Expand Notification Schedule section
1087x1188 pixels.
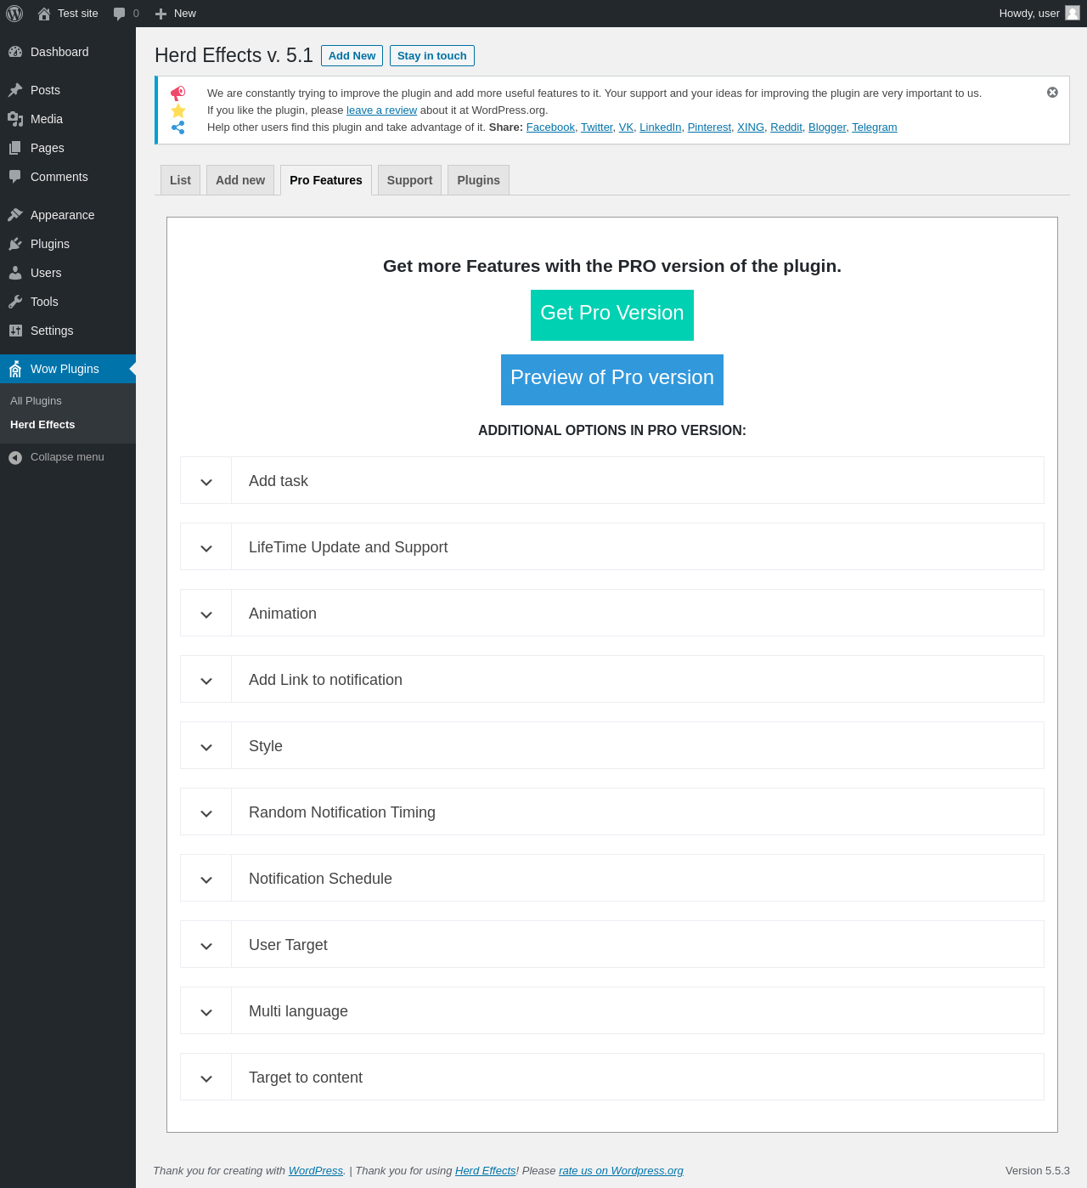click(x=612, y=878)
